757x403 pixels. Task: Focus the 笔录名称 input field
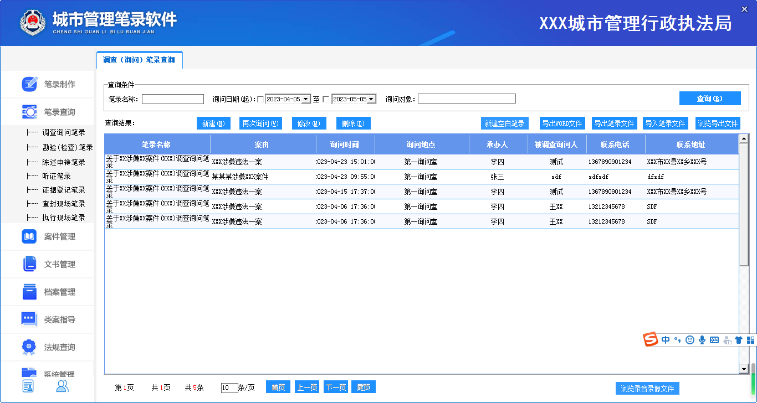[173, 99]
